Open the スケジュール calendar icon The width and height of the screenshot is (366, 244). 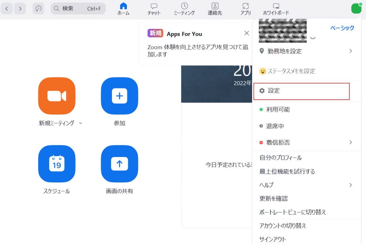(x=57, y=164)
